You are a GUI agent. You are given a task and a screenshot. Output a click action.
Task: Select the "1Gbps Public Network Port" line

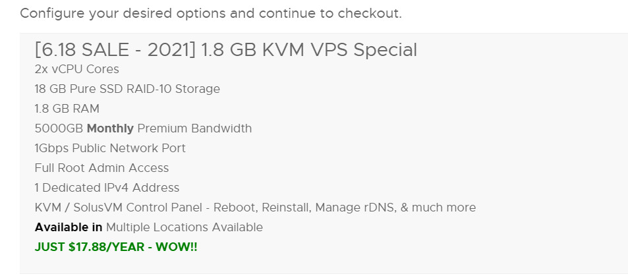[x=110, y=148]
